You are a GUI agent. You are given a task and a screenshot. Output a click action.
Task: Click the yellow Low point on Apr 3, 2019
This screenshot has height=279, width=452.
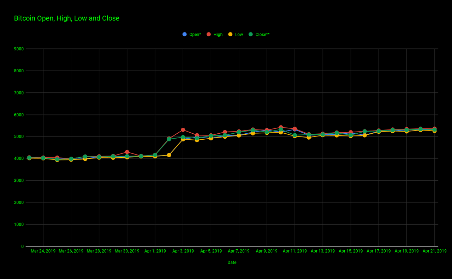click(183, 139)
